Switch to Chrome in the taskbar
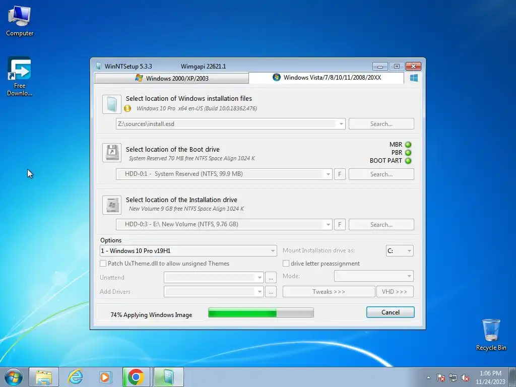 point(136,377)
